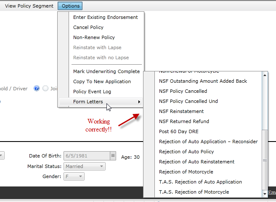The height and width of the screenshot is (202, 276).
Task: Click the blue help icon beside Driver
Action: (x=37, y=88)
